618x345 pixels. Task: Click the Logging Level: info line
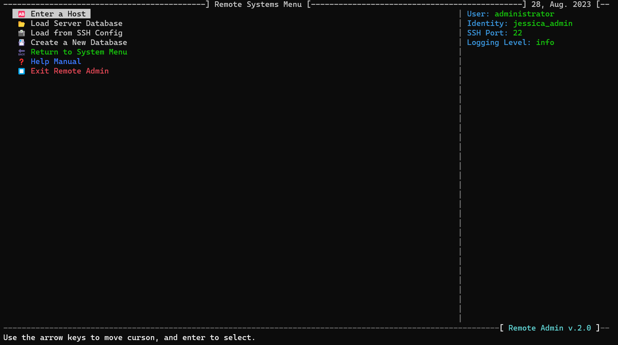[x=510, y=42]
